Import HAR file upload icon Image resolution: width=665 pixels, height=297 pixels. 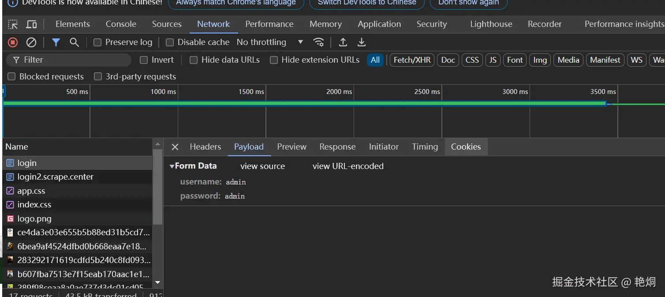pyautogui.click(x=343, y=42)
